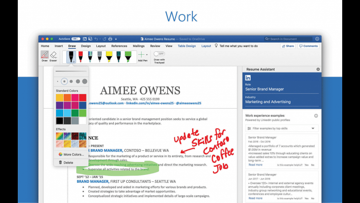
Task: Click the save icon in title bar
Action: click(x=90, y=39)
